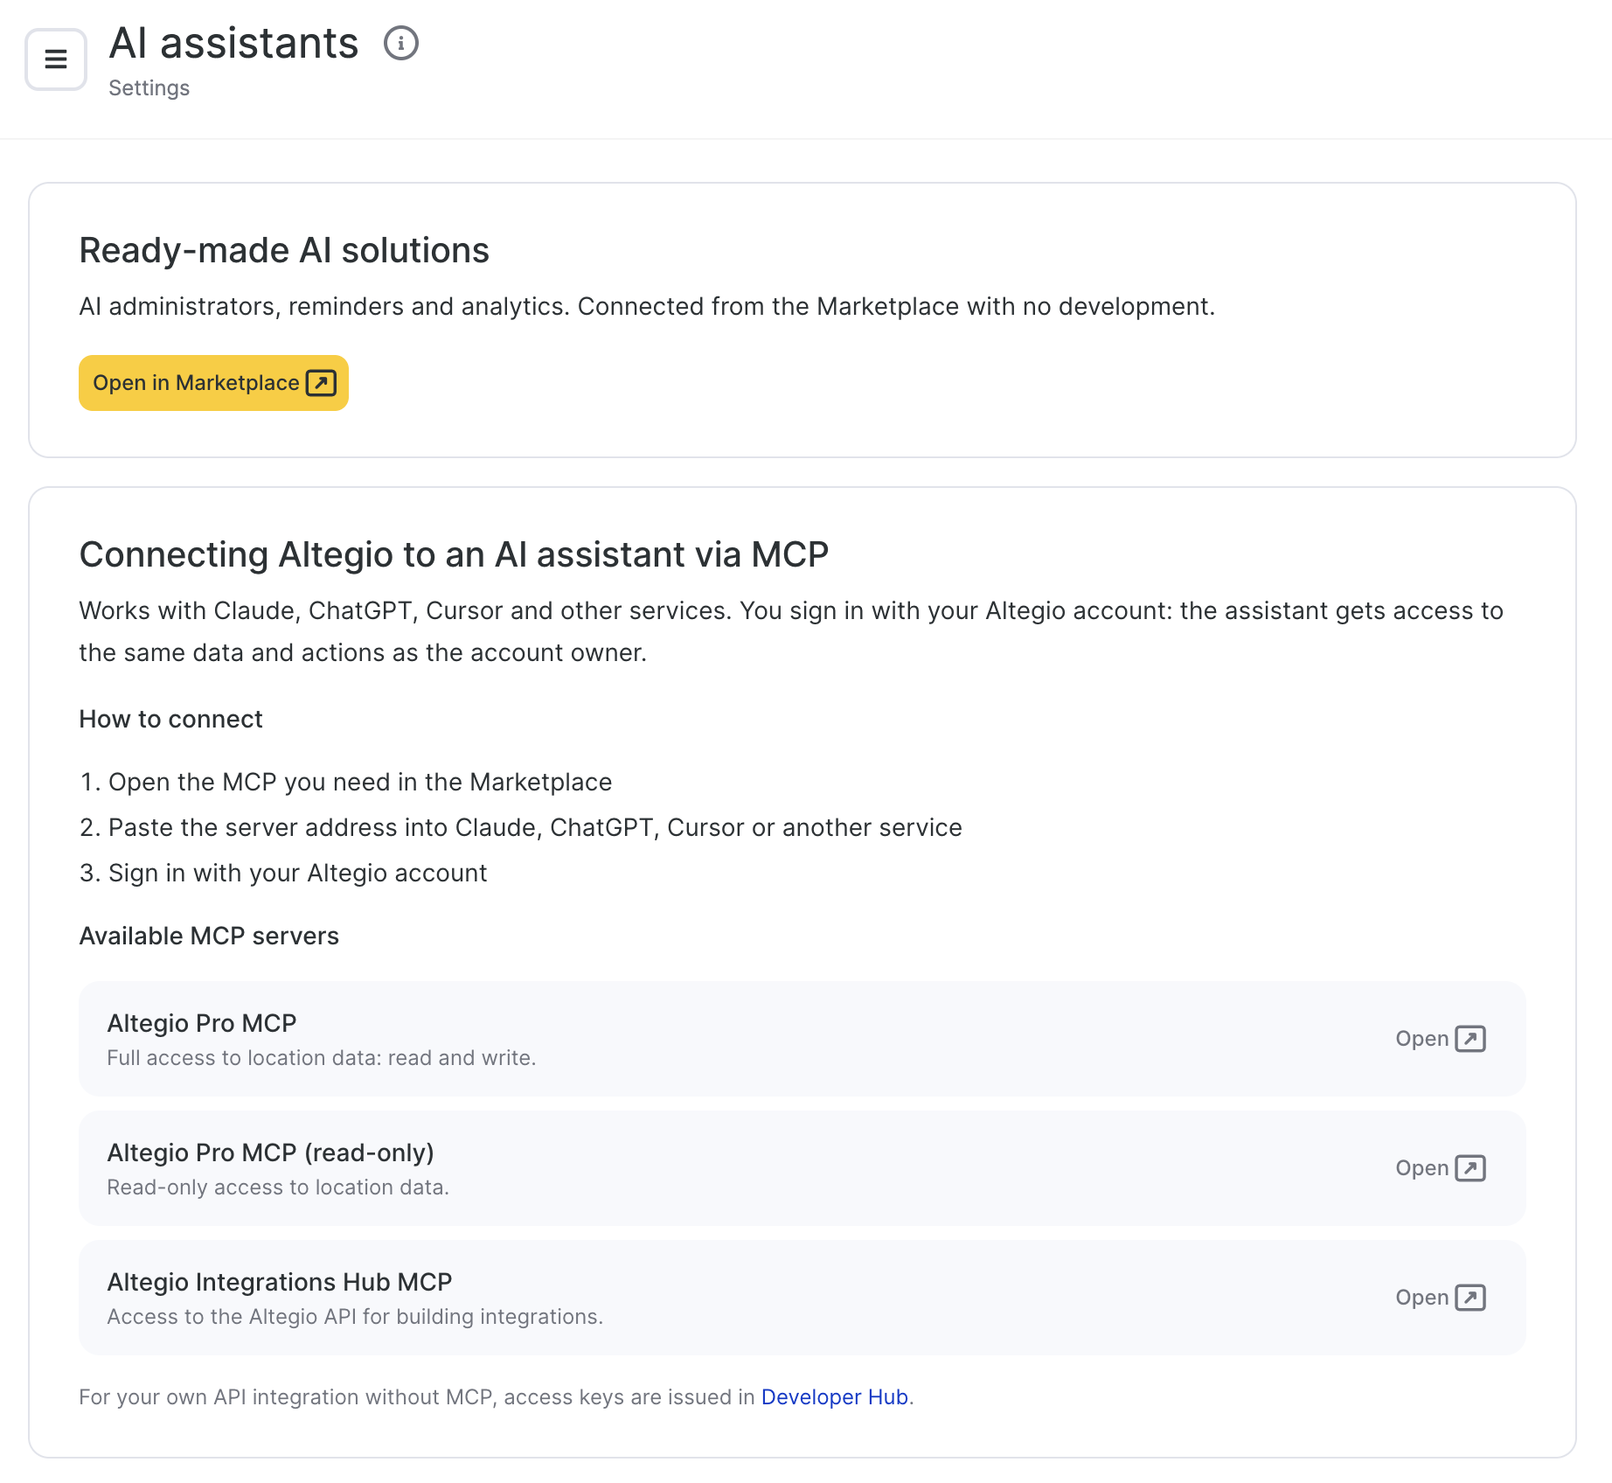Click the Ready-made AI solutions heading
This screenshot has height=1483, width=1612.
[x=284, y=250]
